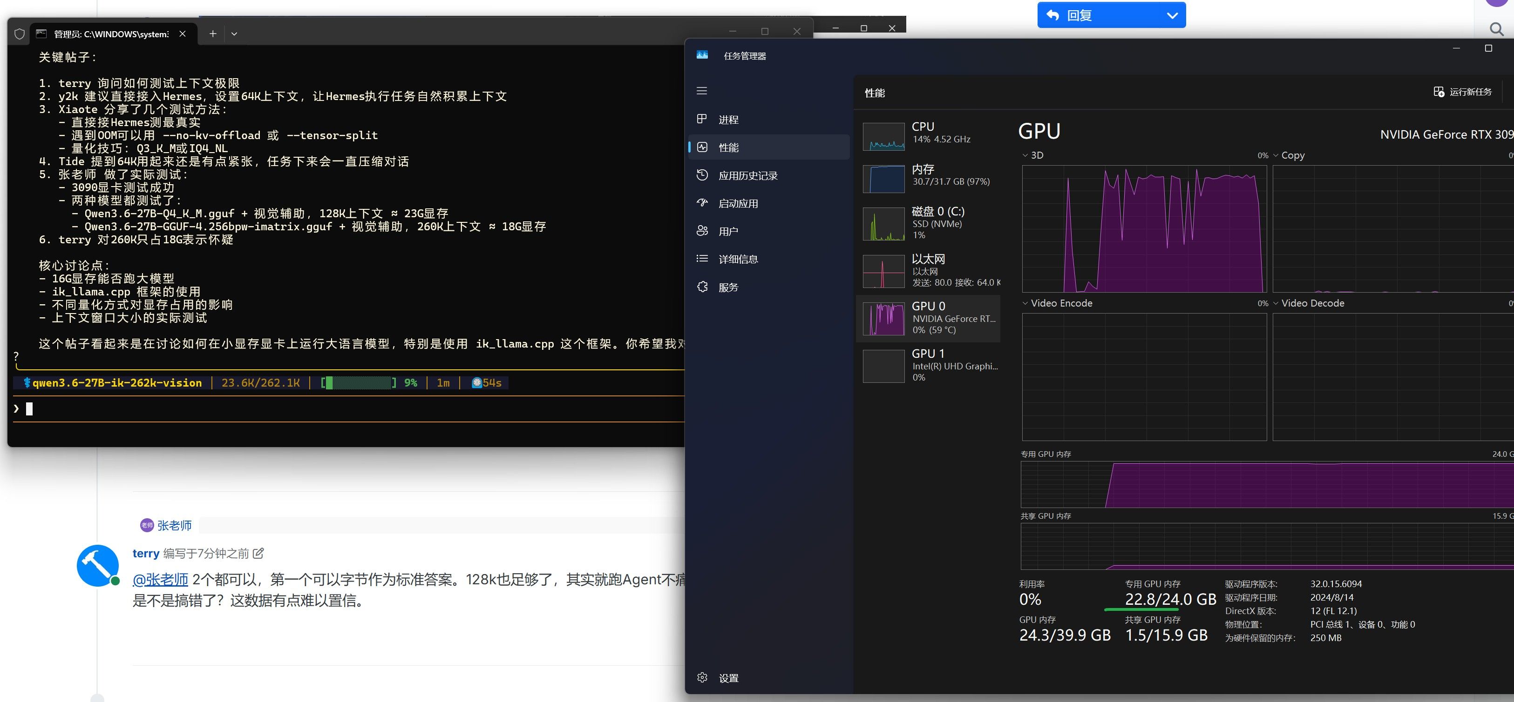1514x702 pixels.
Task: Minimize the Task Manager window
Action: coord(1456,48)
